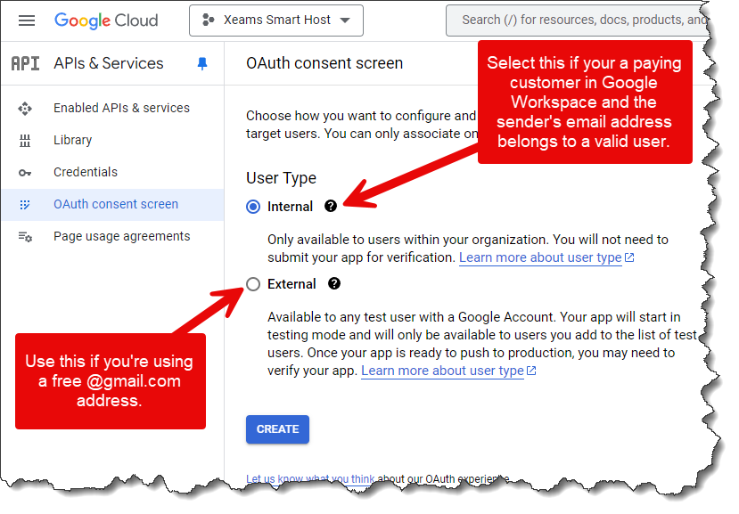This screenshot has width=739, height=514.
Task: Open the hamburger navigation menu
Action: (x=27, y=20)
